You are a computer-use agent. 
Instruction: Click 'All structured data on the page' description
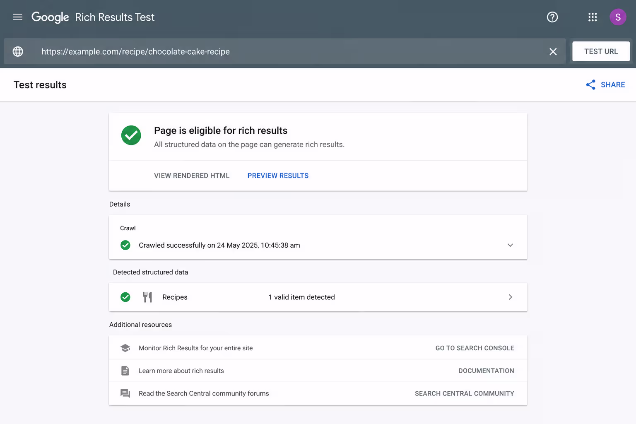[249, 145]
